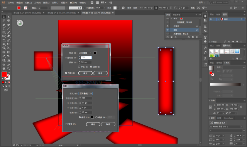The height and width of the screenshot is (147, 247).
Task: Open the 窗口(W) menu
Action: 73,3
